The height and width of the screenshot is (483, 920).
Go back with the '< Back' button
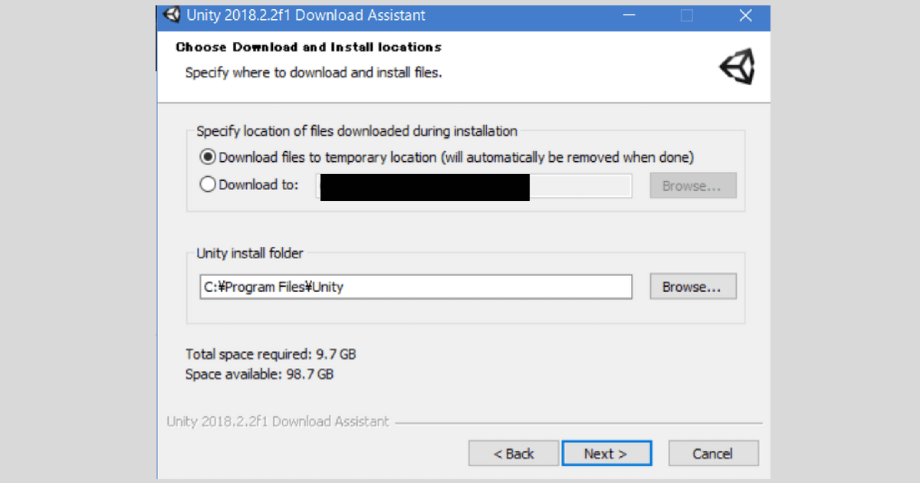click(513, 453)
